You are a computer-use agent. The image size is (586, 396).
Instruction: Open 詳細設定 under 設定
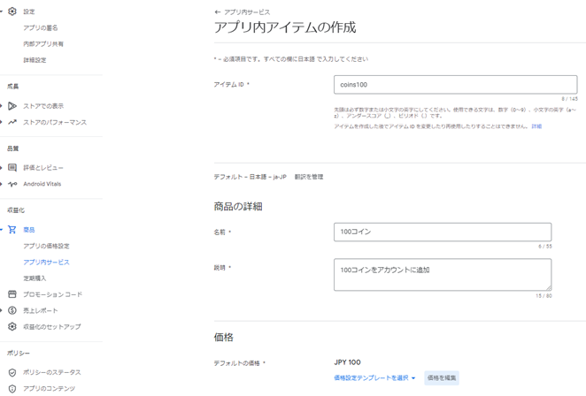(x=35, y=60)
